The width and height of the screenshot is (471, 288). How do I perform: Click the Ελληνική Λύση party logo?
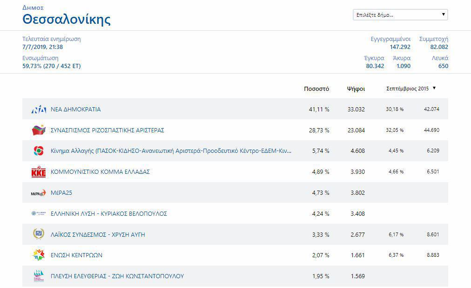[x=38, y=213]
